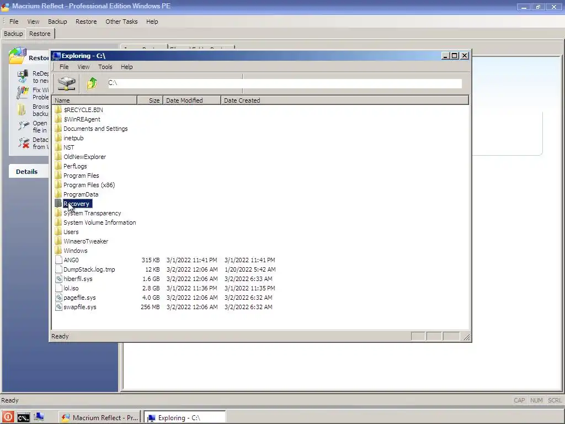
Task: Select the $RECYCLE.BIN folder icon
Action: [58, 110]
